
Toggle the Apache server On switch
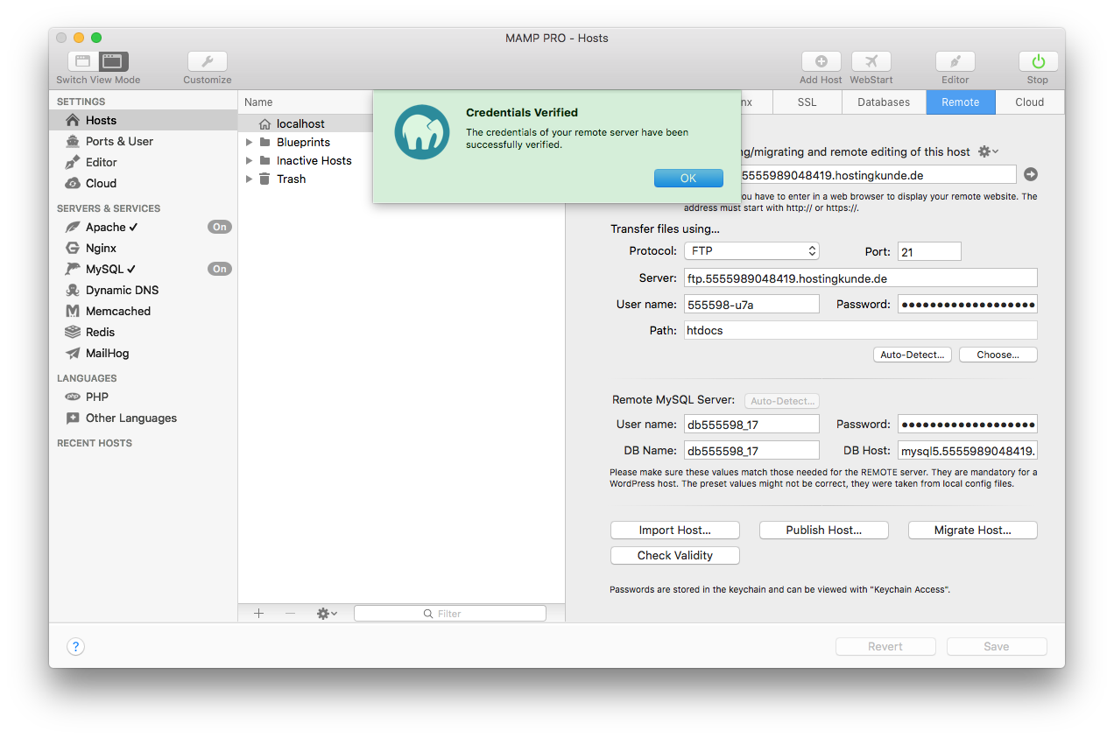219,226
